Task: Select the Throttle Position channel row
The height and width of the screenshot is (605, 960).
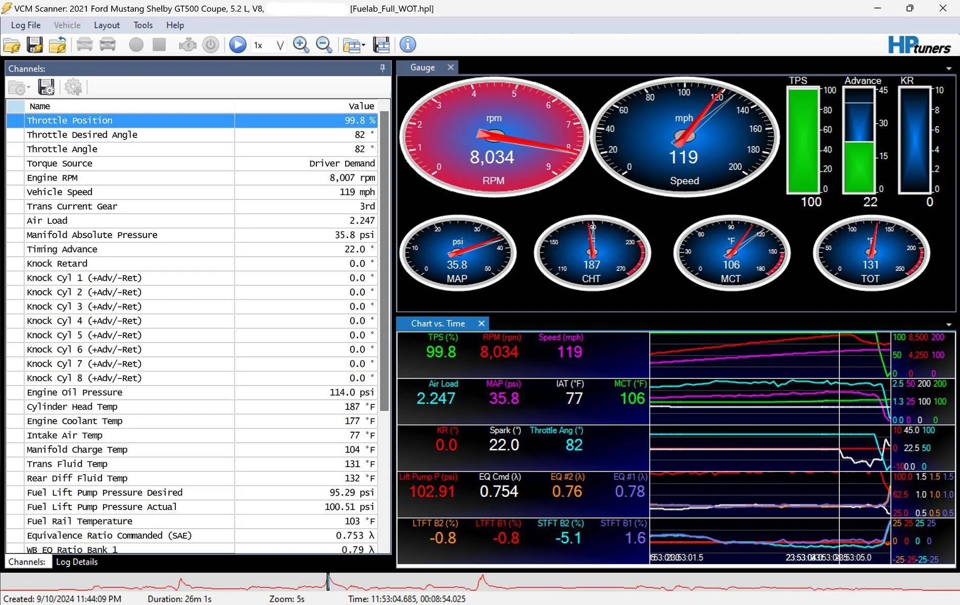Action: (192, 120)
